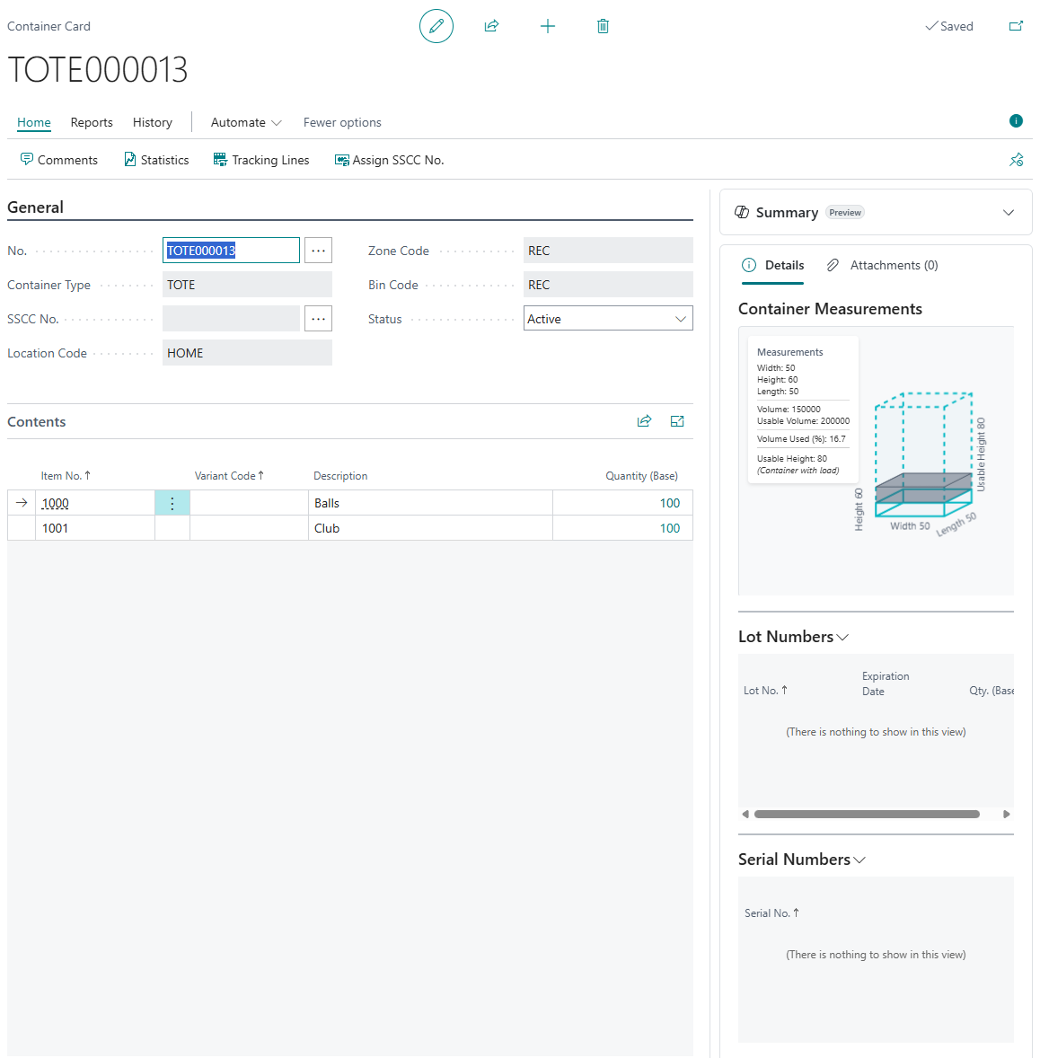Viewport: 1040px width, 1058px height.
Task: Click the Lot Numbers horizontal scrollbar
Action: pos(867,815)
